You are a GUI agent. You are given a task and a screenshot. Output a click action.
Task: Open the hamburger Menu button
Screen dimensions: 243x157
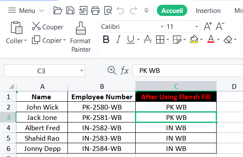click(21, 10)
